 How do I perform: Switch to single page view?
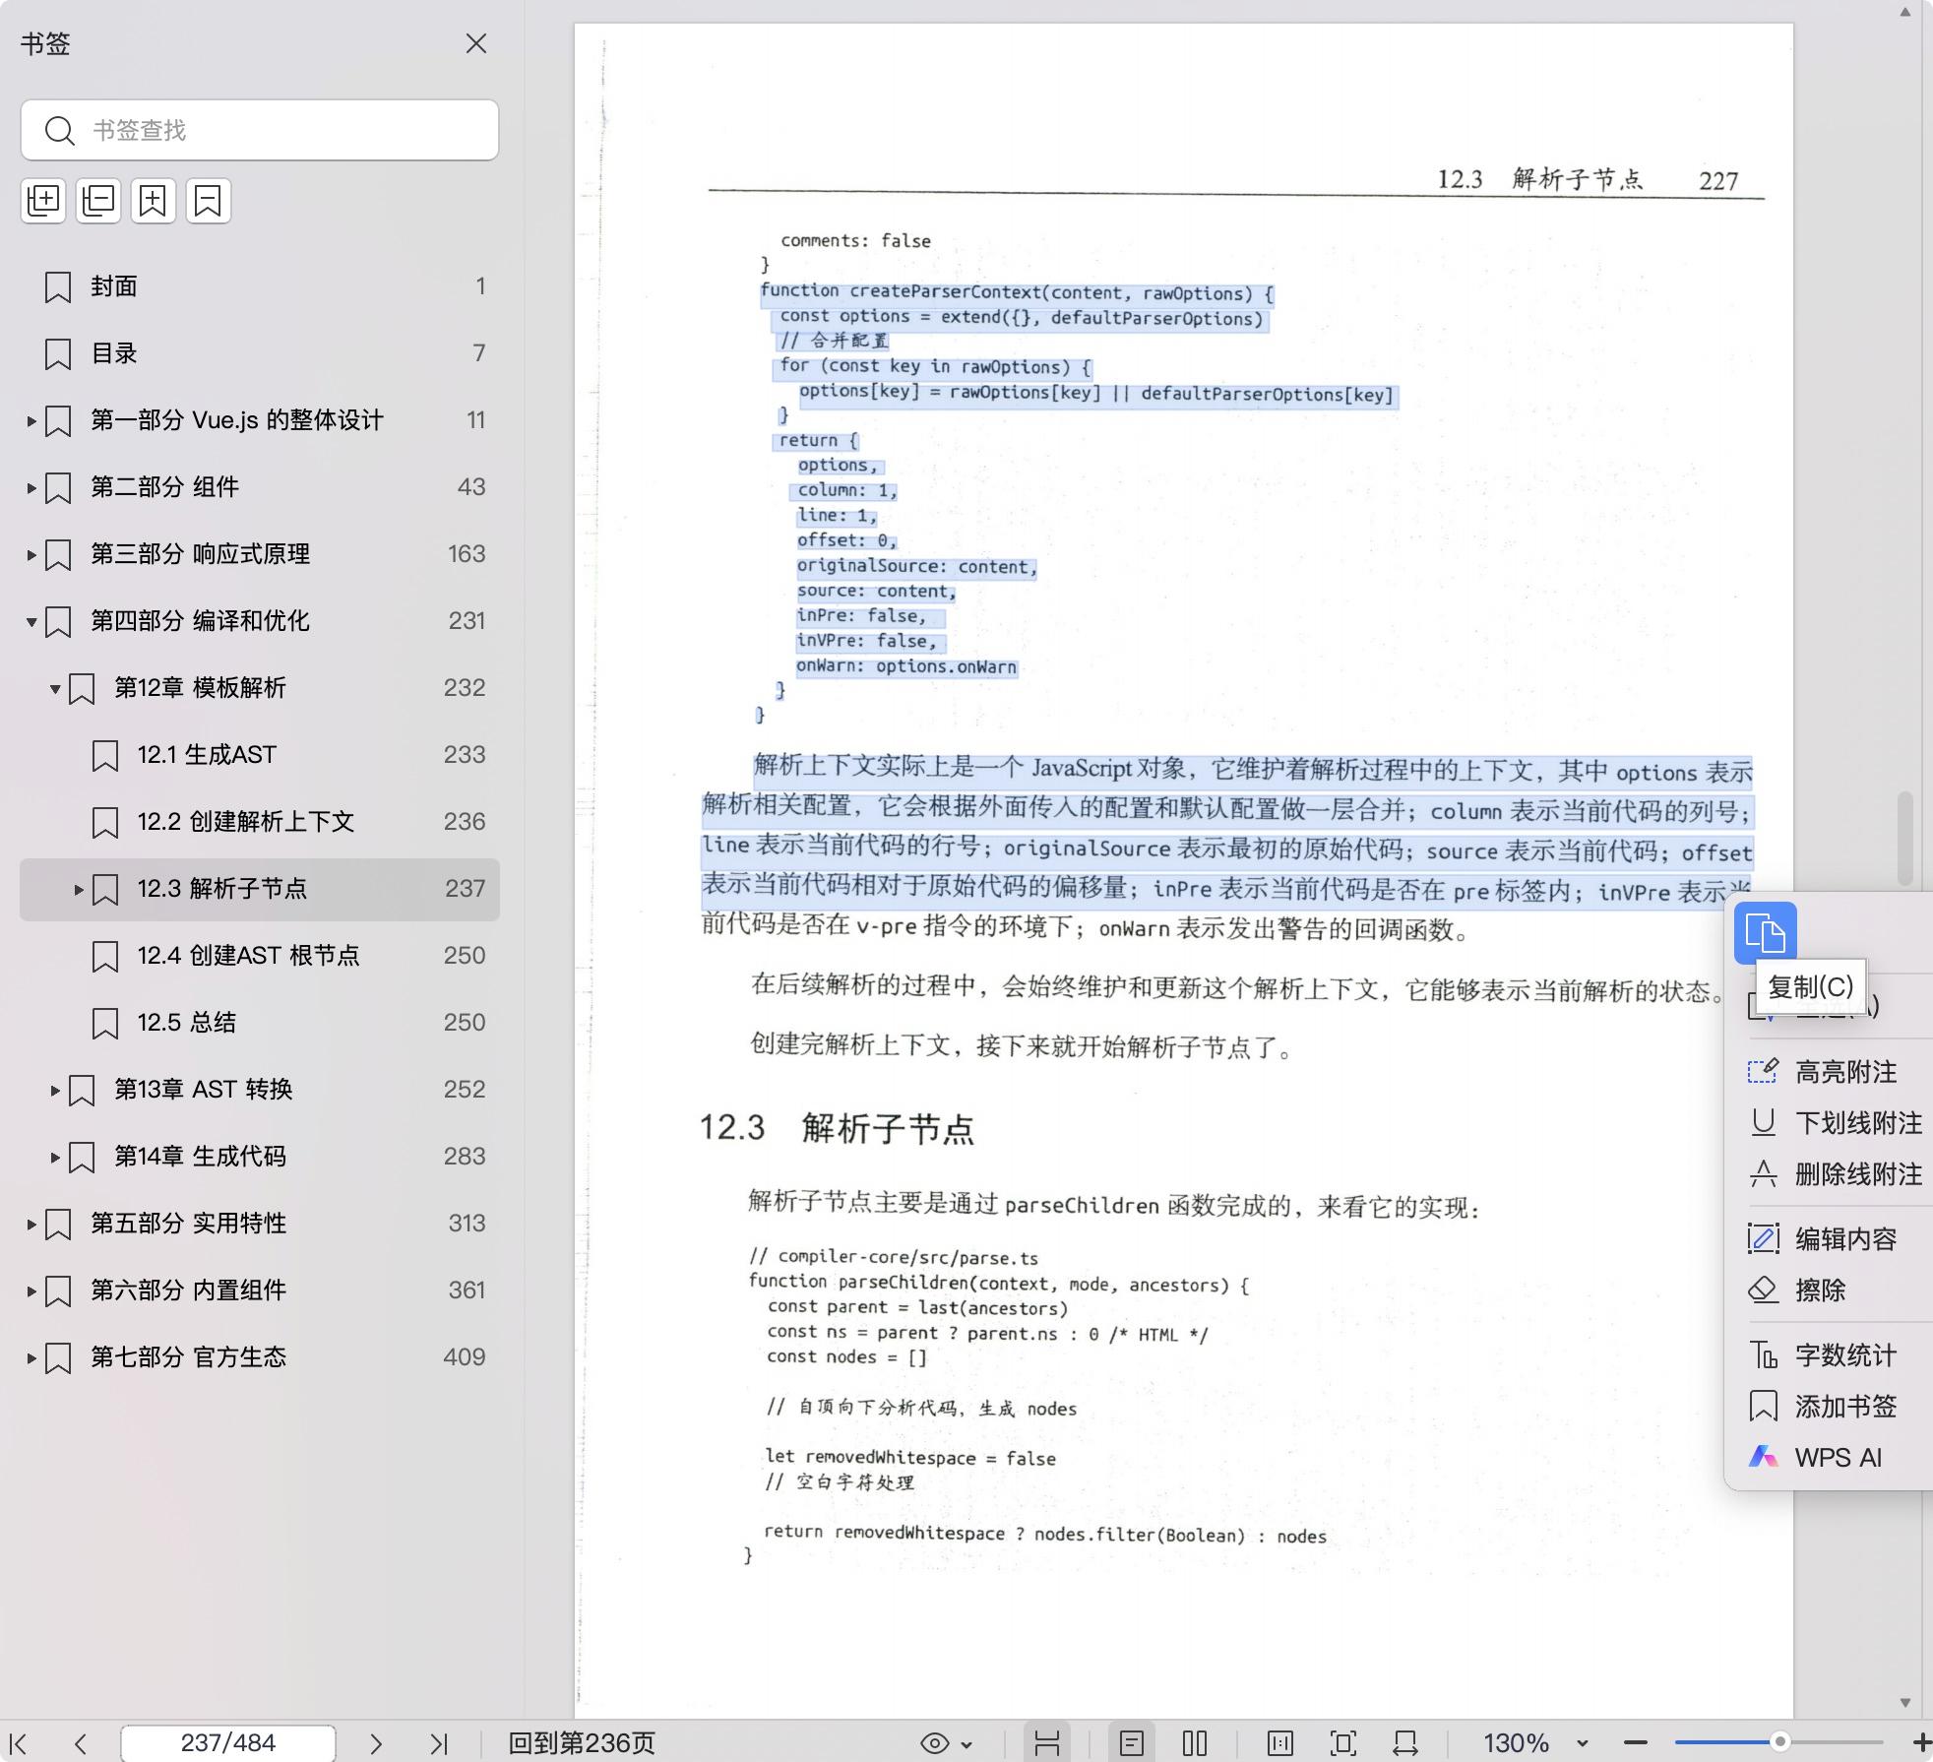[x=1132, y=1743]
